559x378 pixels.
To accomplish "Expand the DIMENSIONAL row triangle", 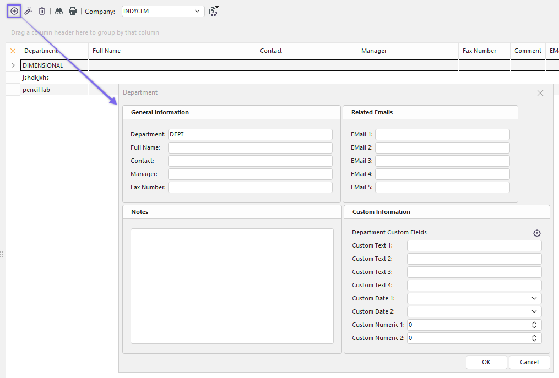I will pos(13,65).
